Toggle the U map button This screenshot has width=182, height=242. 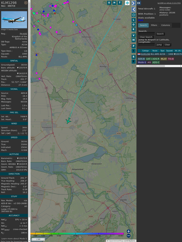click(x=109, y=3)
